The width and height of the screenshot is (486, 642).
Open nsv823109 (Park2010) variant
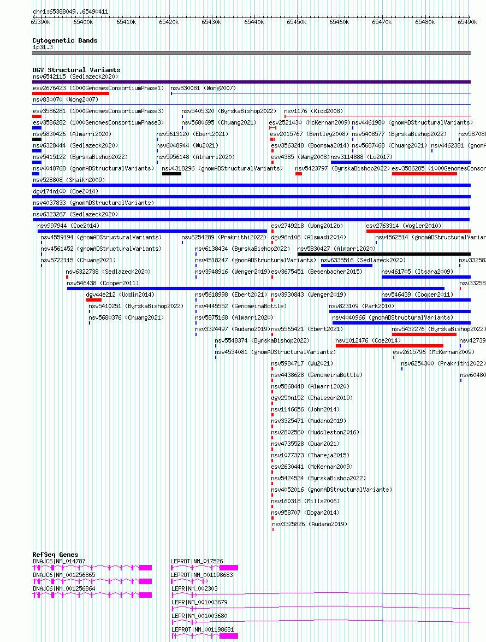coord(361,306)
